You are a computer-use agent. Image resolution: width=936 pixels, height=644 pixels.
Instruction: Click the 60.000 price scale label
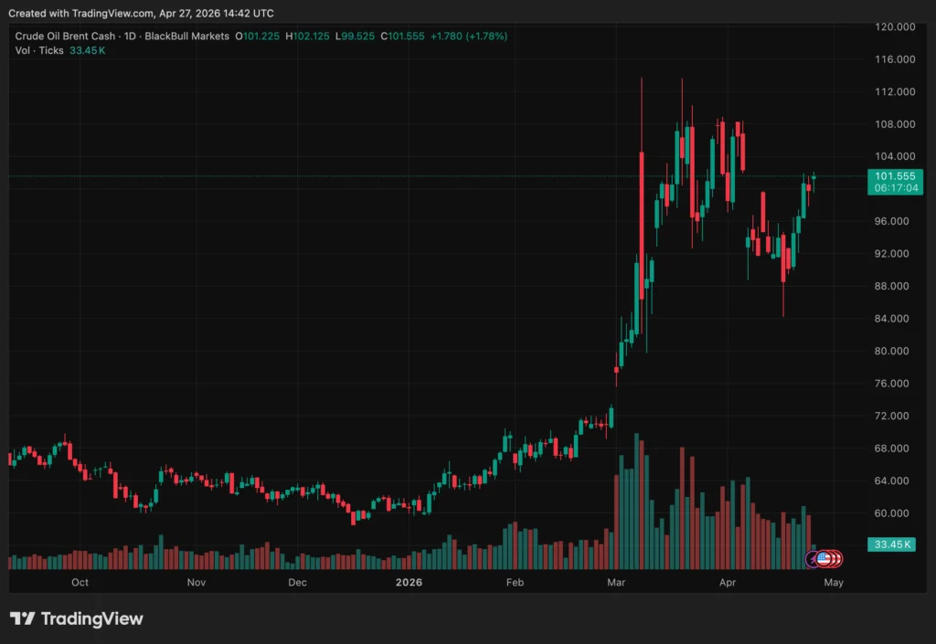(895, 513)
